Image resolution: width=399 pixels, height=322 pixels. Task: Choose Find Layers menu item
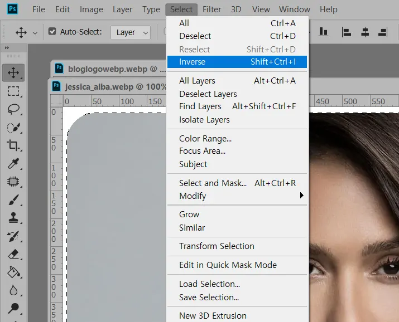(x=237, y=106)
